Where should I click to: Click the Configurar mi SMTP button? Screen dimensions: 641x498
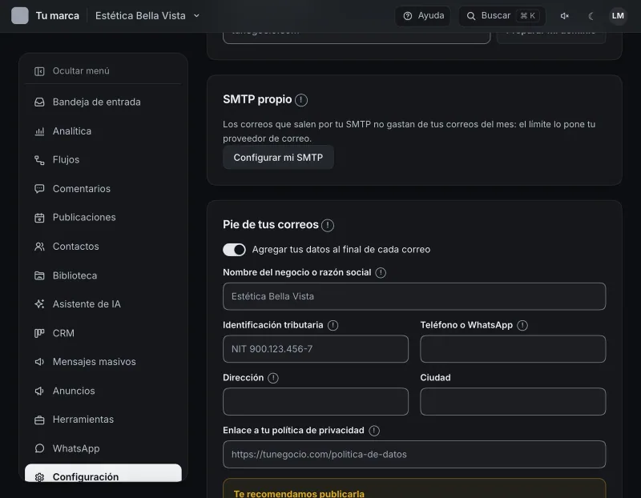tap(278, 157)
